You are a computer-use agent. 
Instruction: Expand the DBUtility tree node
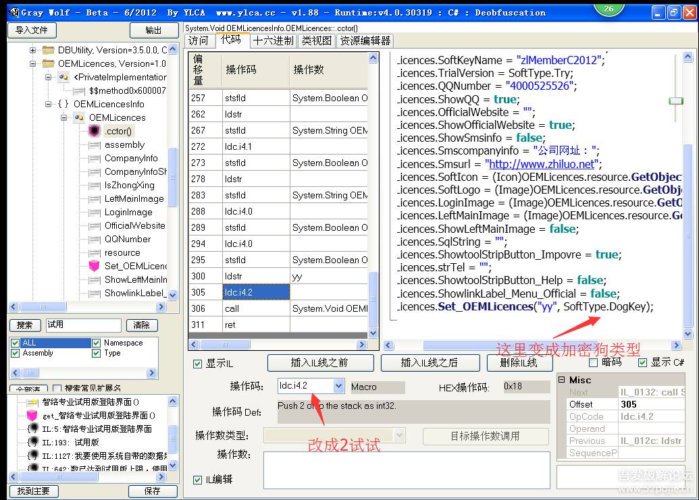click(x=32, y=50)
